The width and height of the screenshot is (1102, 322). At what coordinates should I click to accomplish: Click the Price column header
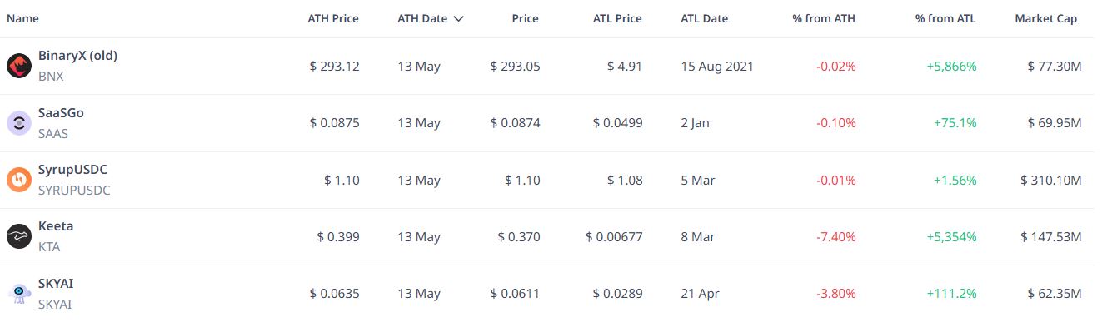525,18
